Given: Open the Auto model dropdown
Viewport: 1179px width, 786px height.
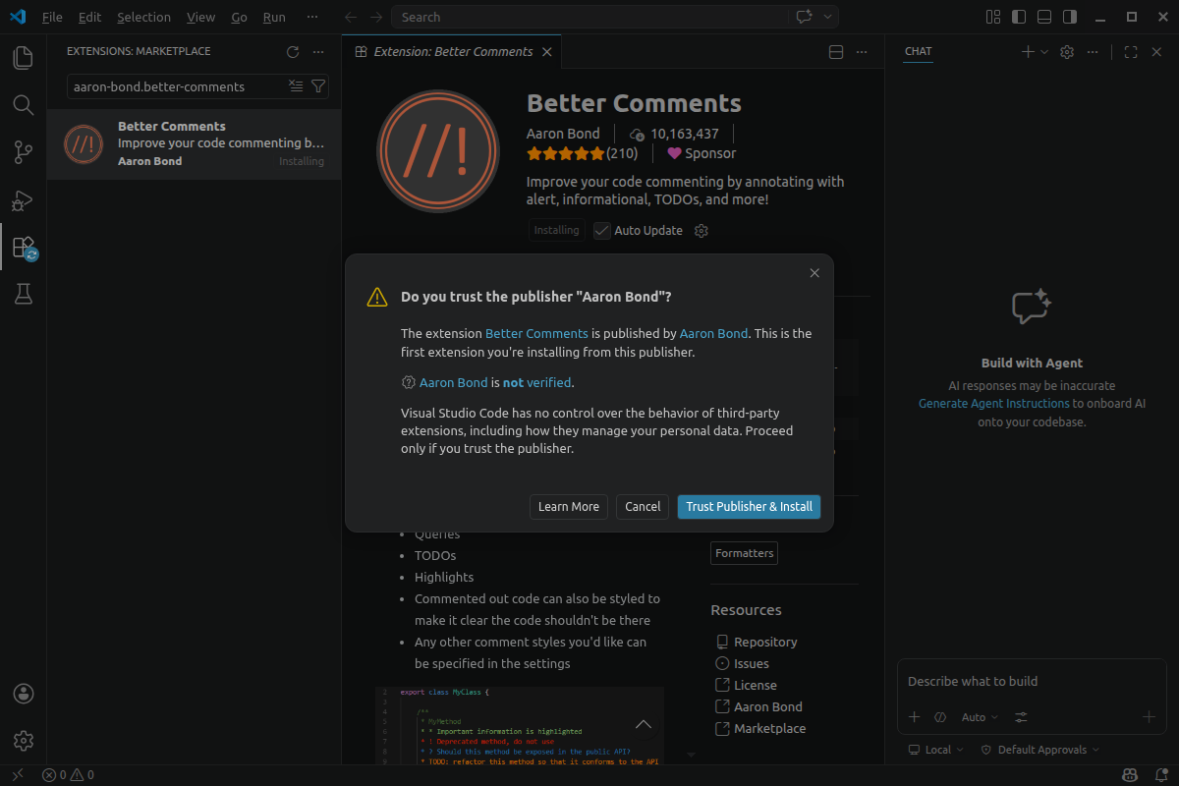Looking at the screenshot, I should 980,717.
